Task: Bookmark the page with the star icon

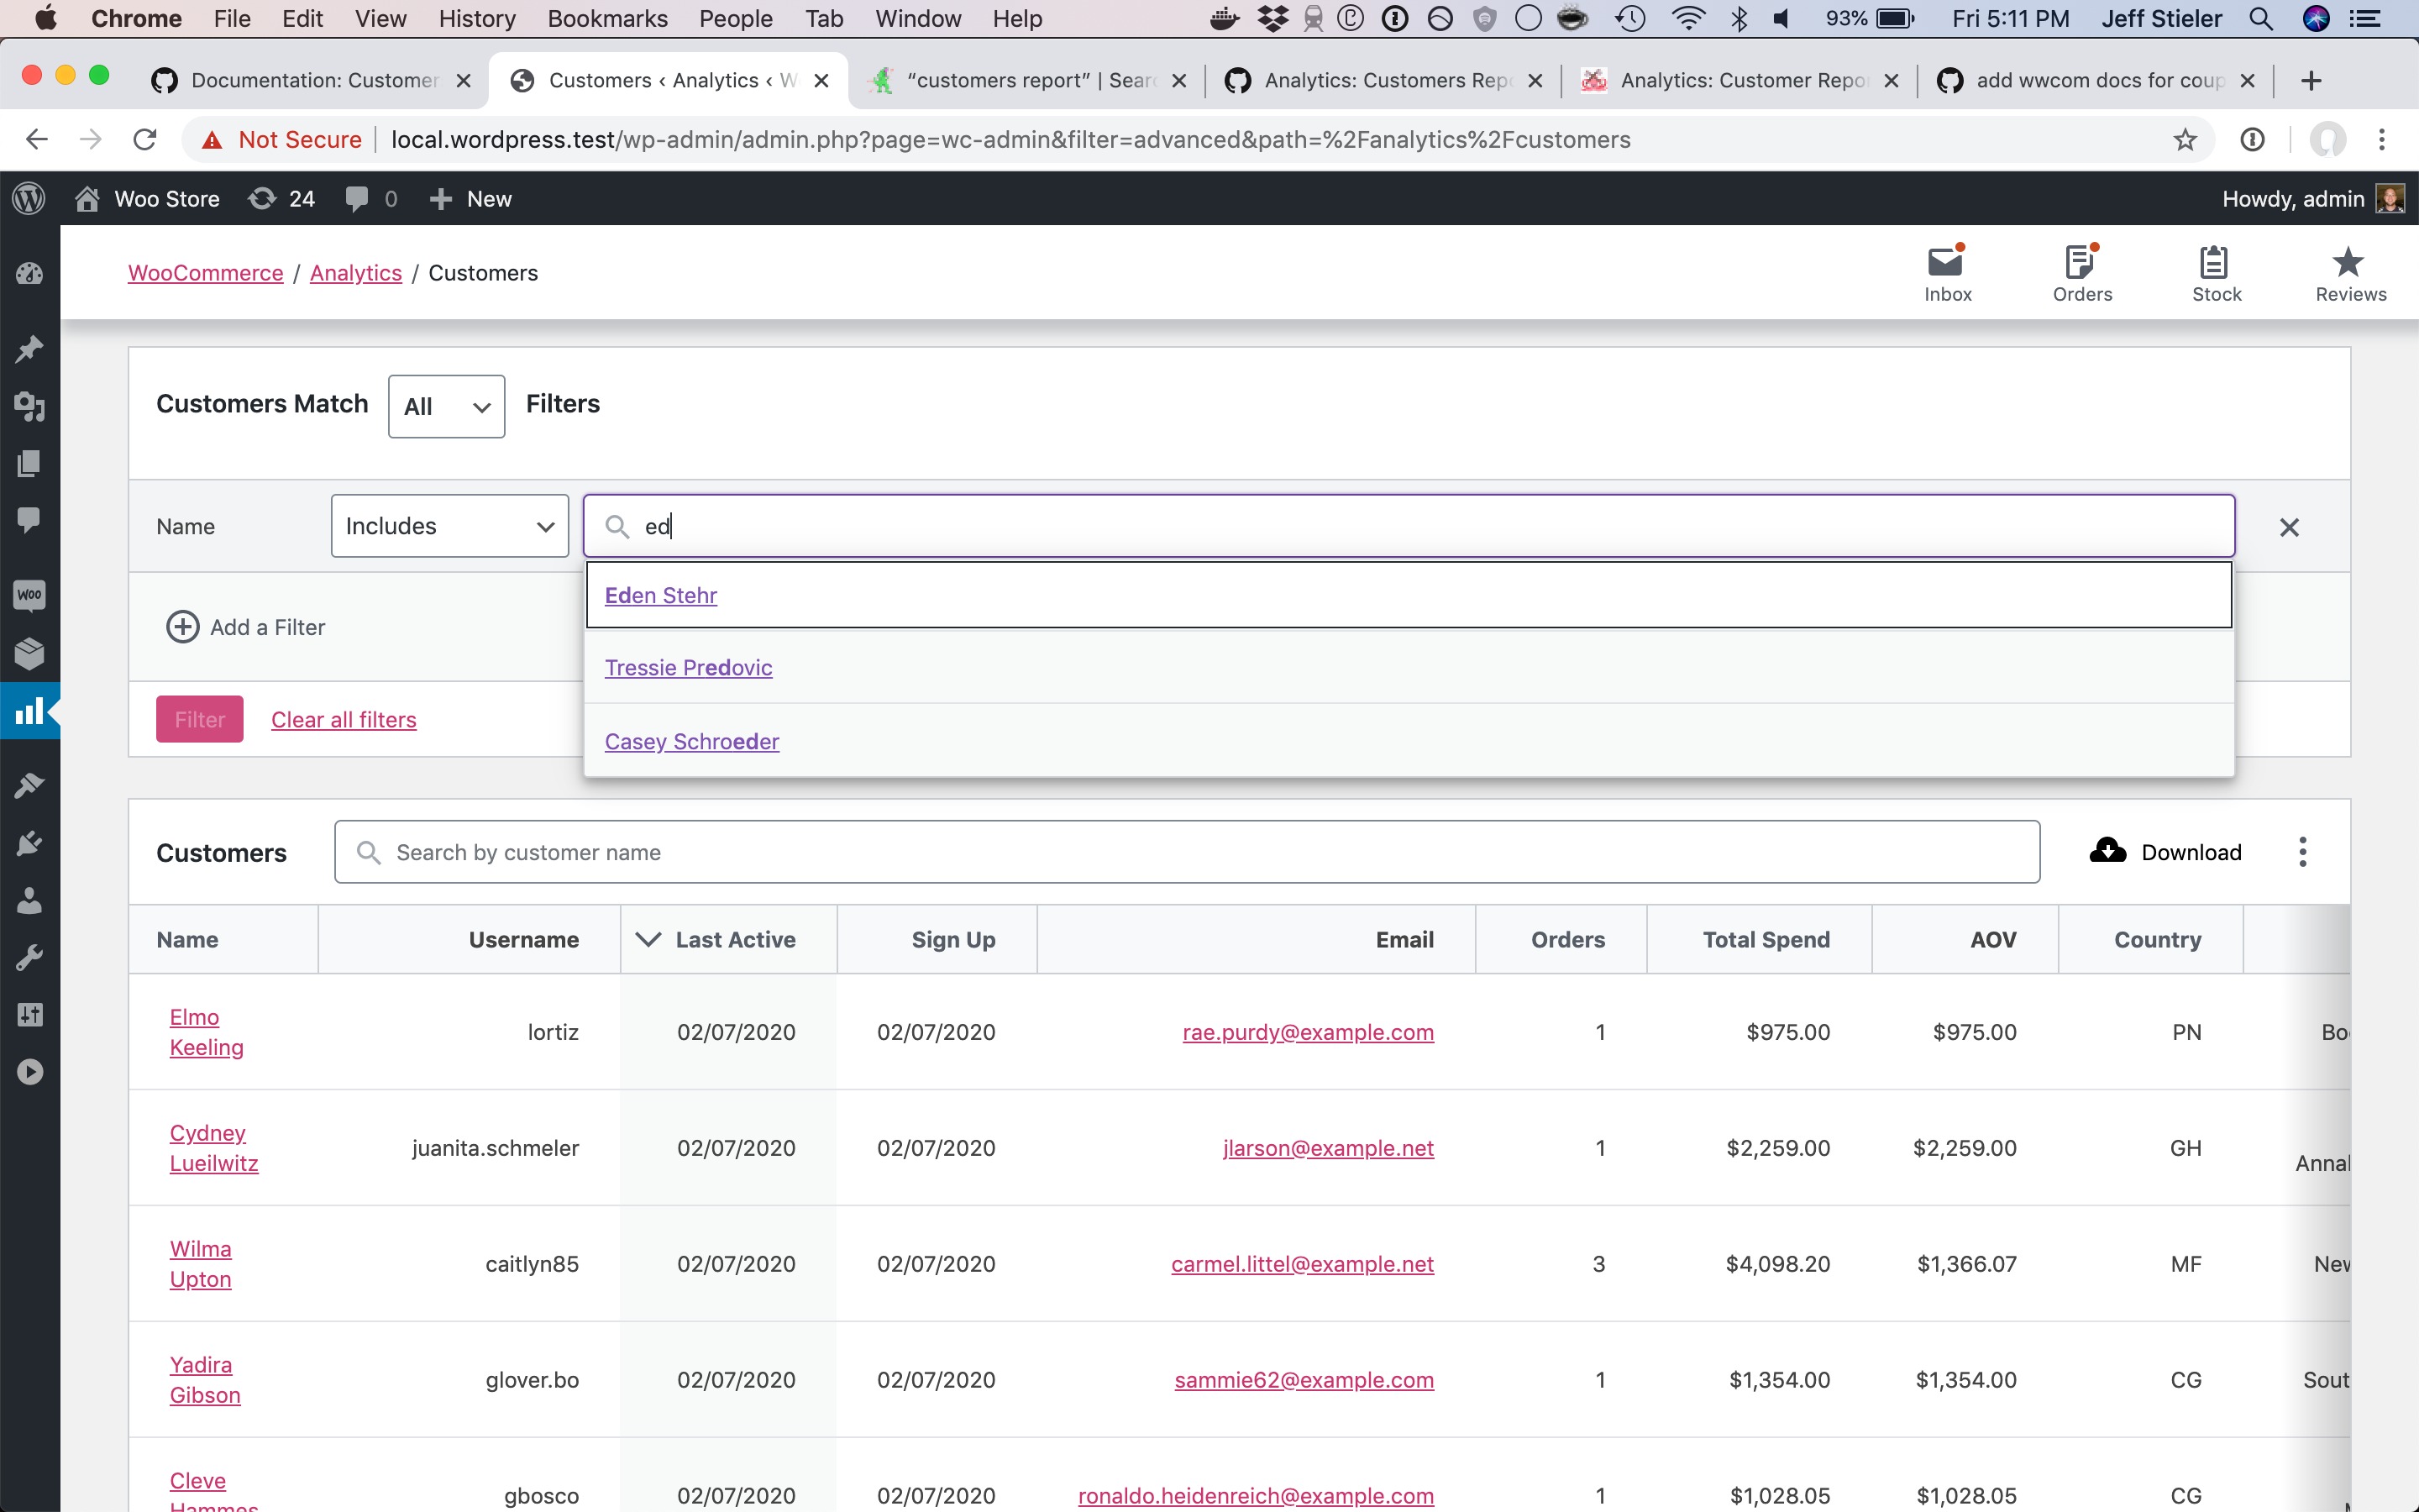Action: click(x=2185, y=140)
